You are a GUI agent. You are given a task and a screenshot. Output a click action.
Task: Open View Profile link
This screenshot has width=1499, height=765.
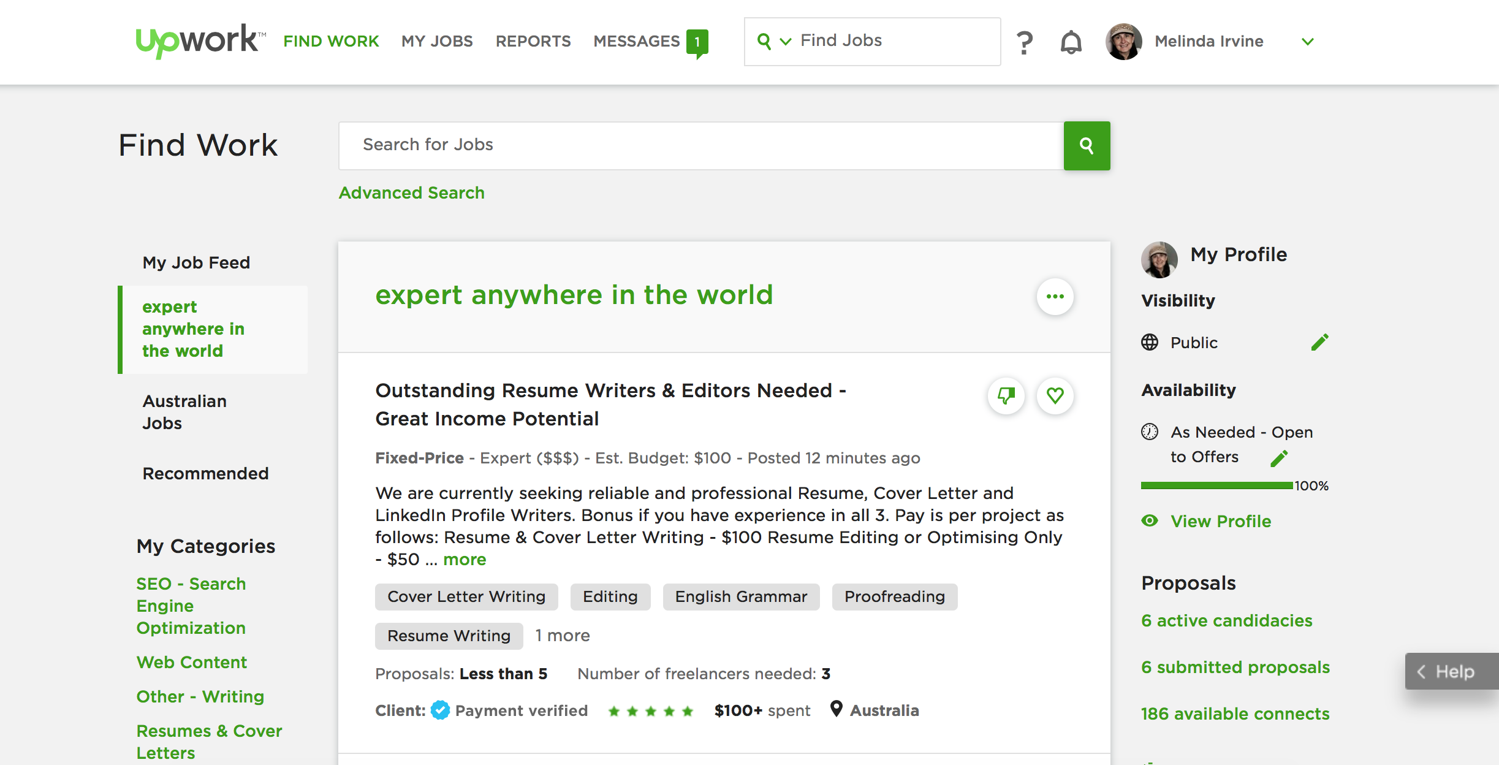tap(1221, 521)
